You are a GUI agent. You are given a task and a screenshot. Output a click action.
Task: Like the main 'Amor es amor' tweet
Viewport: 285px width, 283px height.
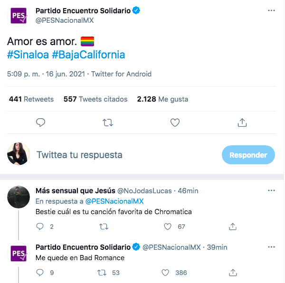pyautogui.click(x=175, y=123)
